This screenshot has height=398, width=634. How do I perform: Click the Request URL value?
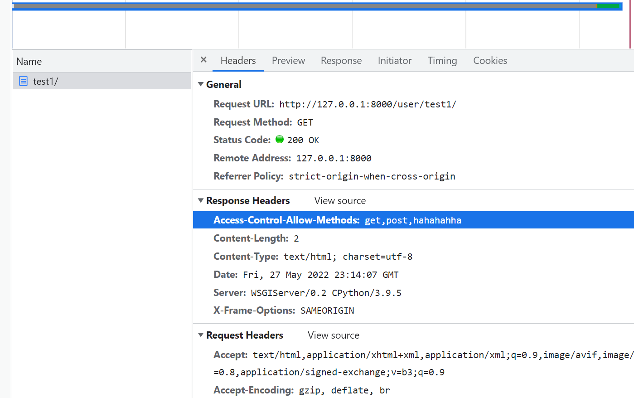[x=368, y=104]
